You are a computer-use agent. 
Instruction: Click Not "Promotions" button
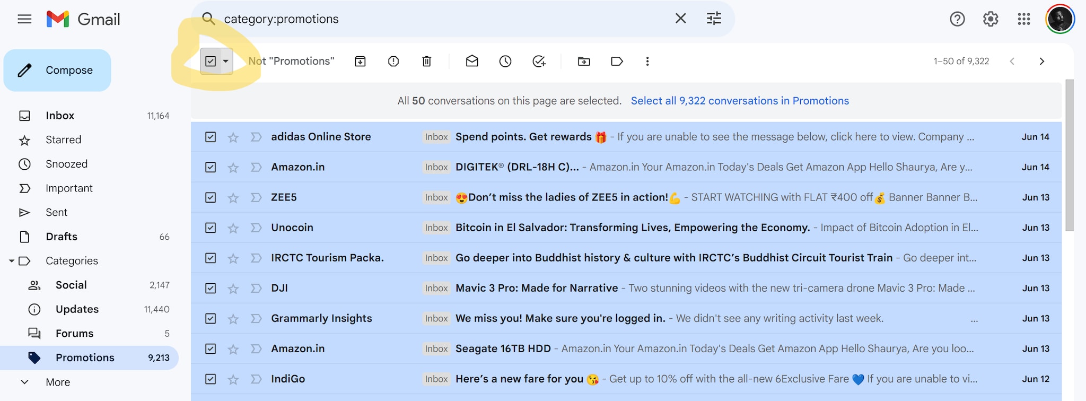click(x=291, y=62)
